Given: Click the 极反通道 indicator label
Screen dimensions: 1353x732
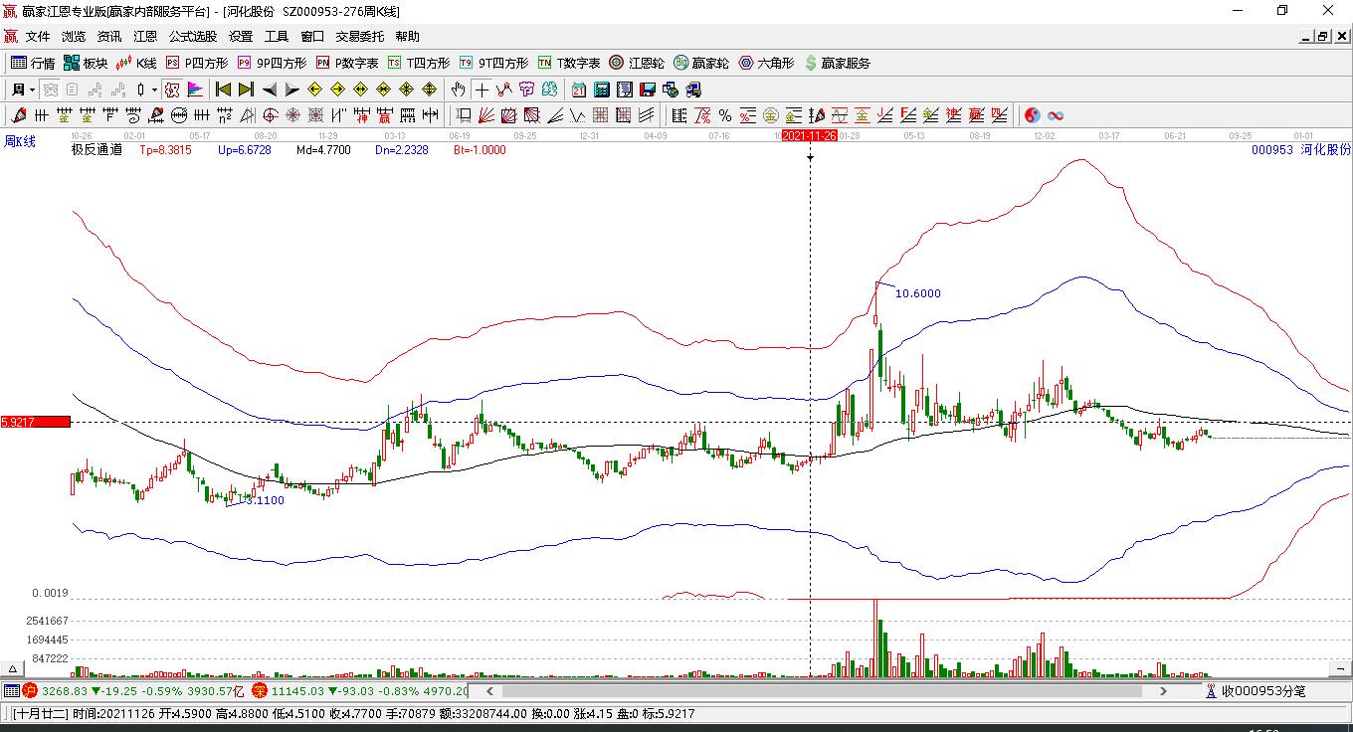Looking at the screenshot, I should [97, 150].
